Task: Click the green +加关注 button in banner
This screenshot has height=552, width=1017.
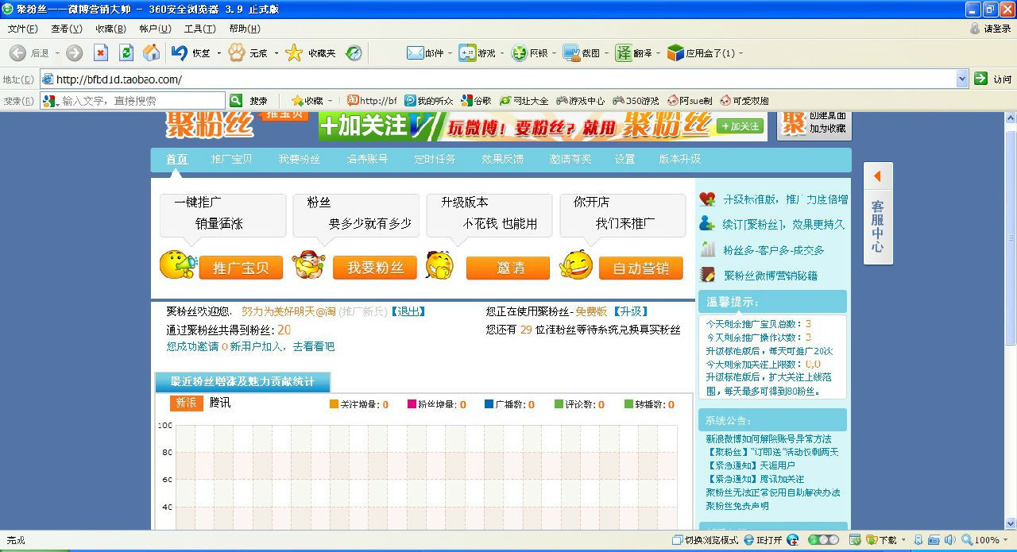Action: (x=740, y=126)
